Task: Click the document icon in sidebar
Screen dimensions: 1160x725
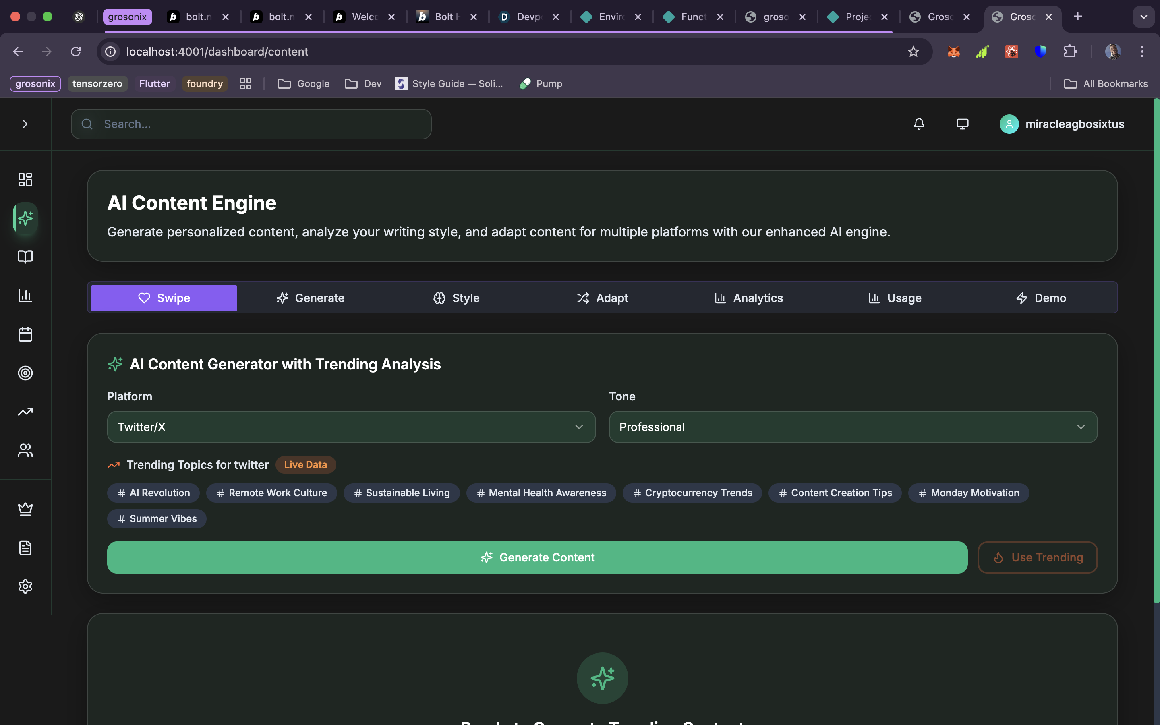Action: [x=25, y=548]
